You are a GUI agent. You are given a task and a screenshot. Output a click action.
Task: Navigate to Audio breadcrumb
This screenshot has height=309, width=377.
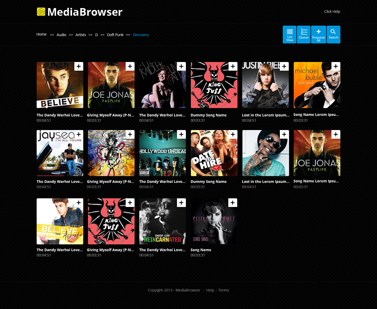(62, 35)
